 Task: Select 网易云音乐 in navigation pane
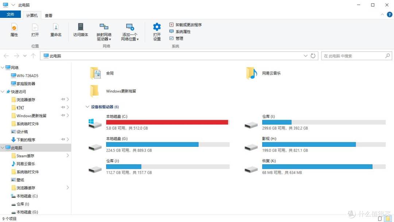(x=23, y=164)
